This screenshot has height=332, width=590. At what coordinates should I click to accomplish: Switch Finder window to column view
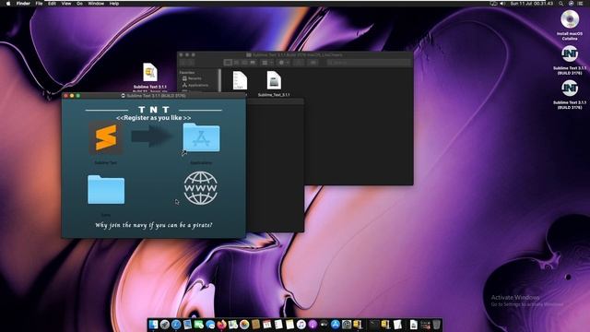click(245, 63)
